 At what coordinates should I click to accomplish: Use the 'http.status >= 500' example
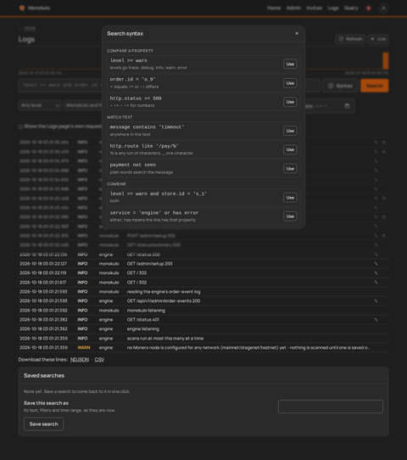tap(290, 102)
